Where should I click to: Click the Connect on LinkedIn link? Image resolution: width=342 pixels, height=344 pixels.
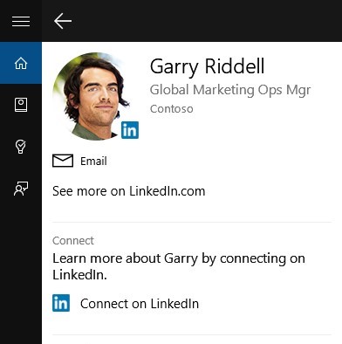140,304
